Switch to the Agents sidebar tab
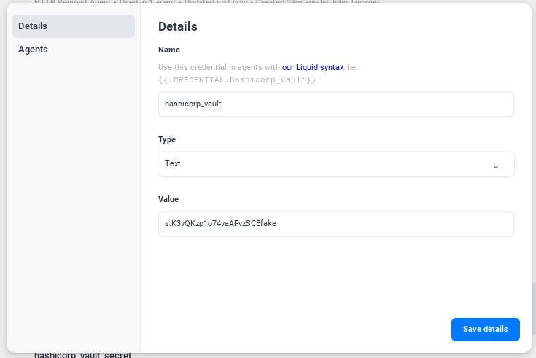 point(33,50)
